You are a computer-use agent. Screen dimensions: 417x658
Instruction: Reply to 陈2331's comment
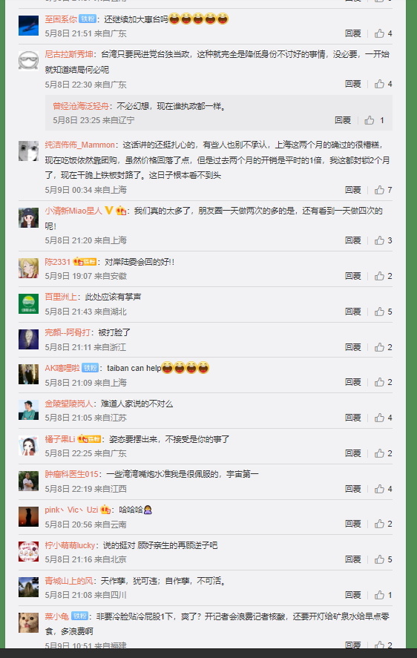352,276
